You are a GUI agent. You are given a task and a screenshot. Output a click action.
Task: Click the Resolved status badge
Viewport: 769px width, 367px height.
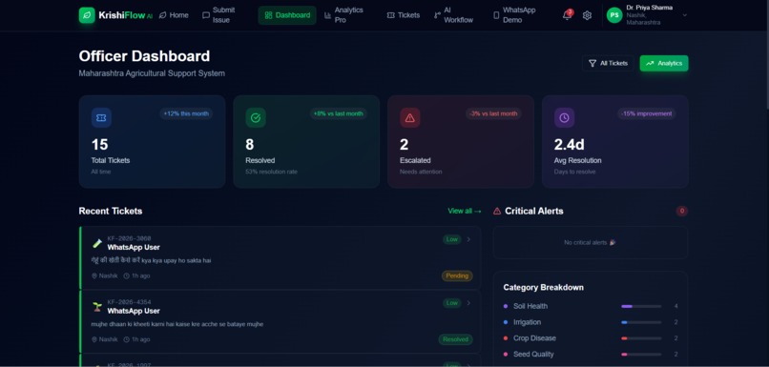click(x=456, y=339)
